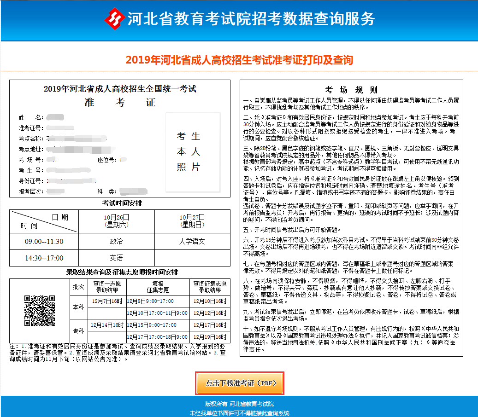Click the 12月12日16时 cell
The width and height of the screenshot is (478, 417).
point(210,313)
